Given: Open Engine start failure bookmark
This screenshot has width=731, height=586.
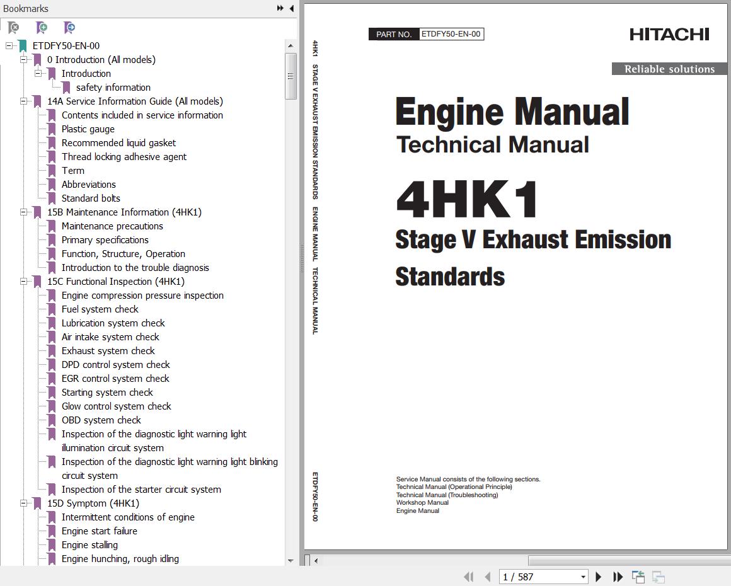Looking at the screenshot, I should pos(100,531).
